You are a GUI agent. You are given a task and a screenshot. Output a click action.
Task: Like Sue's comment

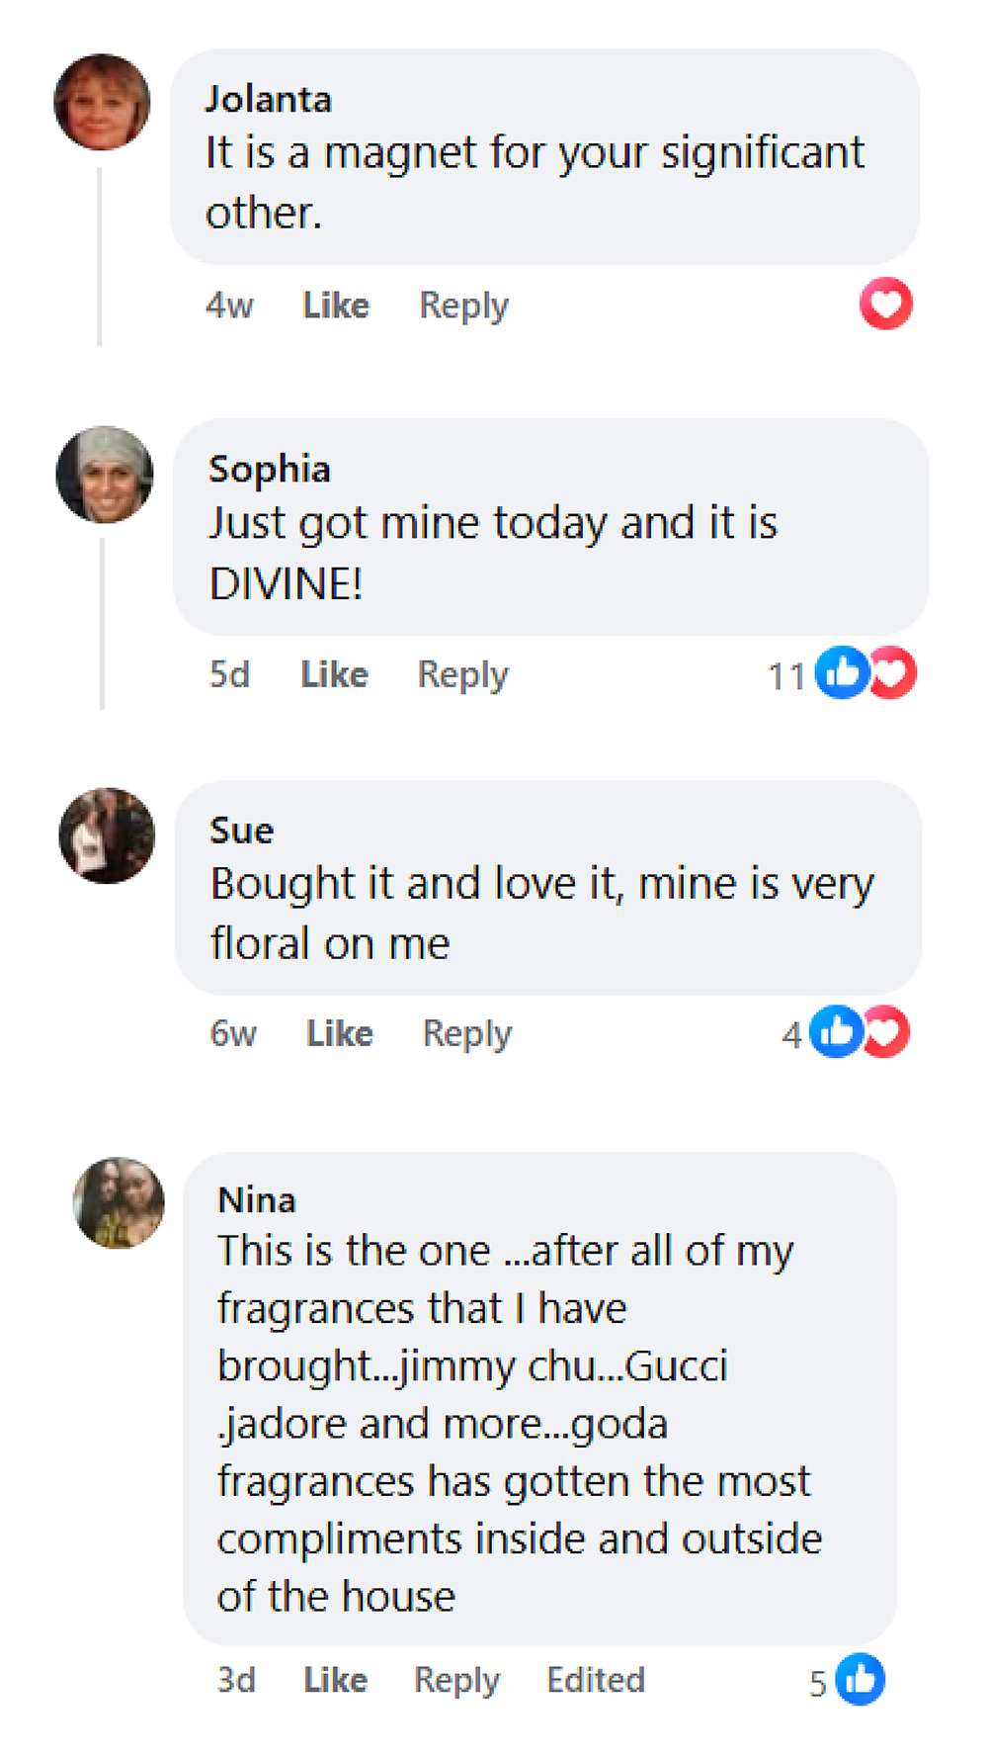coord(340,1033)
